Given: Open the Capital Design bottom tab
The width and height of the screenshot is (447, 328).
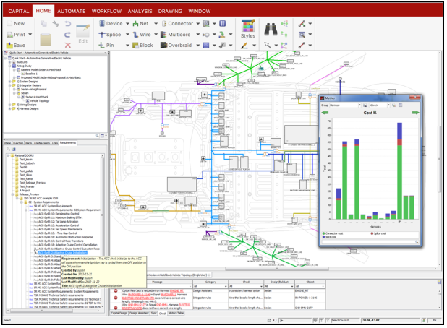Looking at the screenshot, I should coord(119,314).
